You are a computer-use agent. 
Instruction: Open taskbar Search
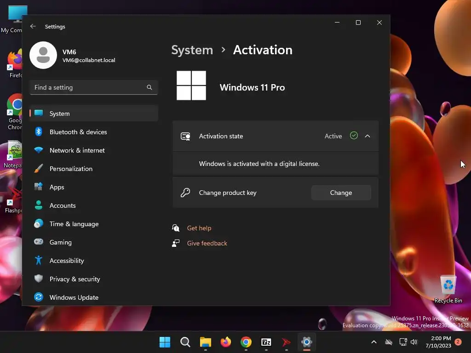pyautogui.click(x=185, y=342)
